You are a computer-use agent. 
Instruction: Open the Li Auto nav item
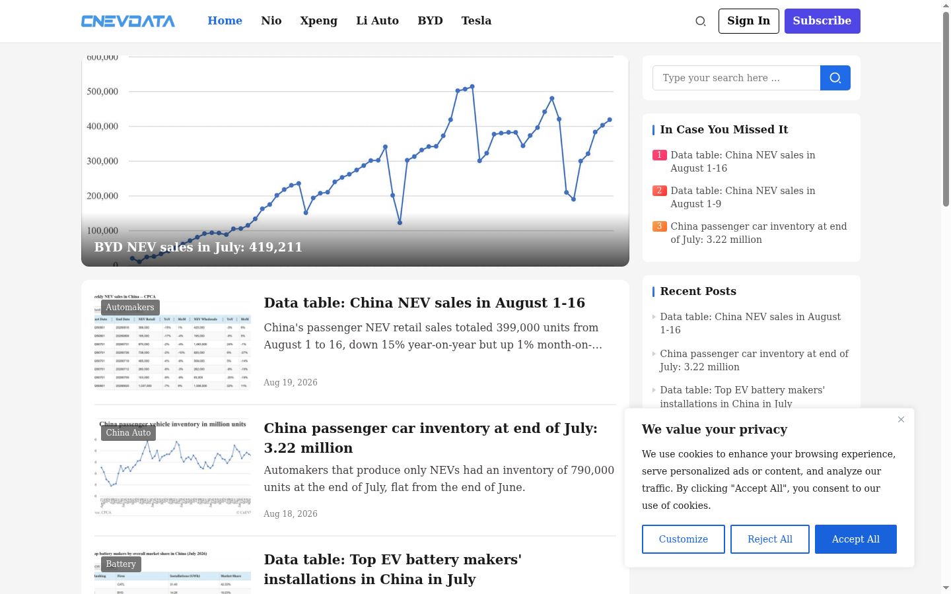[378, 21]
